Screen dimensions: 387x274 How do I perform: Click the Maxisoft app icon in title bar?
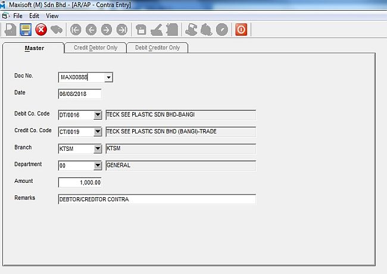[4, 5]
